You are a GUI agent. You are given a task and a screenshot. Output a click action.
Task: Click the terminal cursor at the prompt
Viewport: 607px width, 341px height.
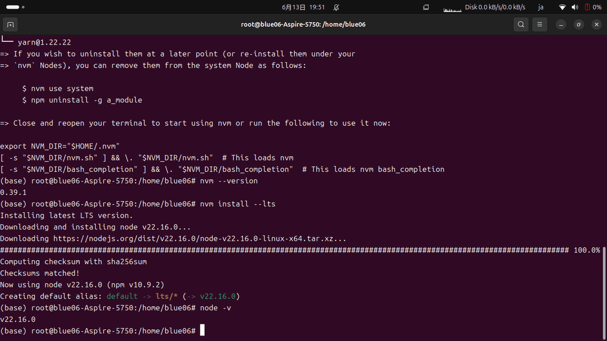202,330
